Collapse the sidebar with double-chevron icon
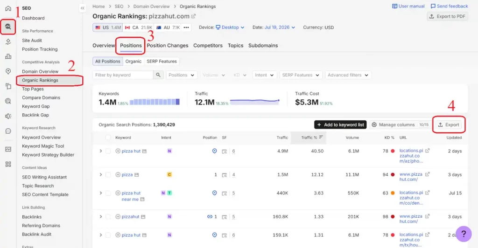478x248 pixels. click(83, 8)
